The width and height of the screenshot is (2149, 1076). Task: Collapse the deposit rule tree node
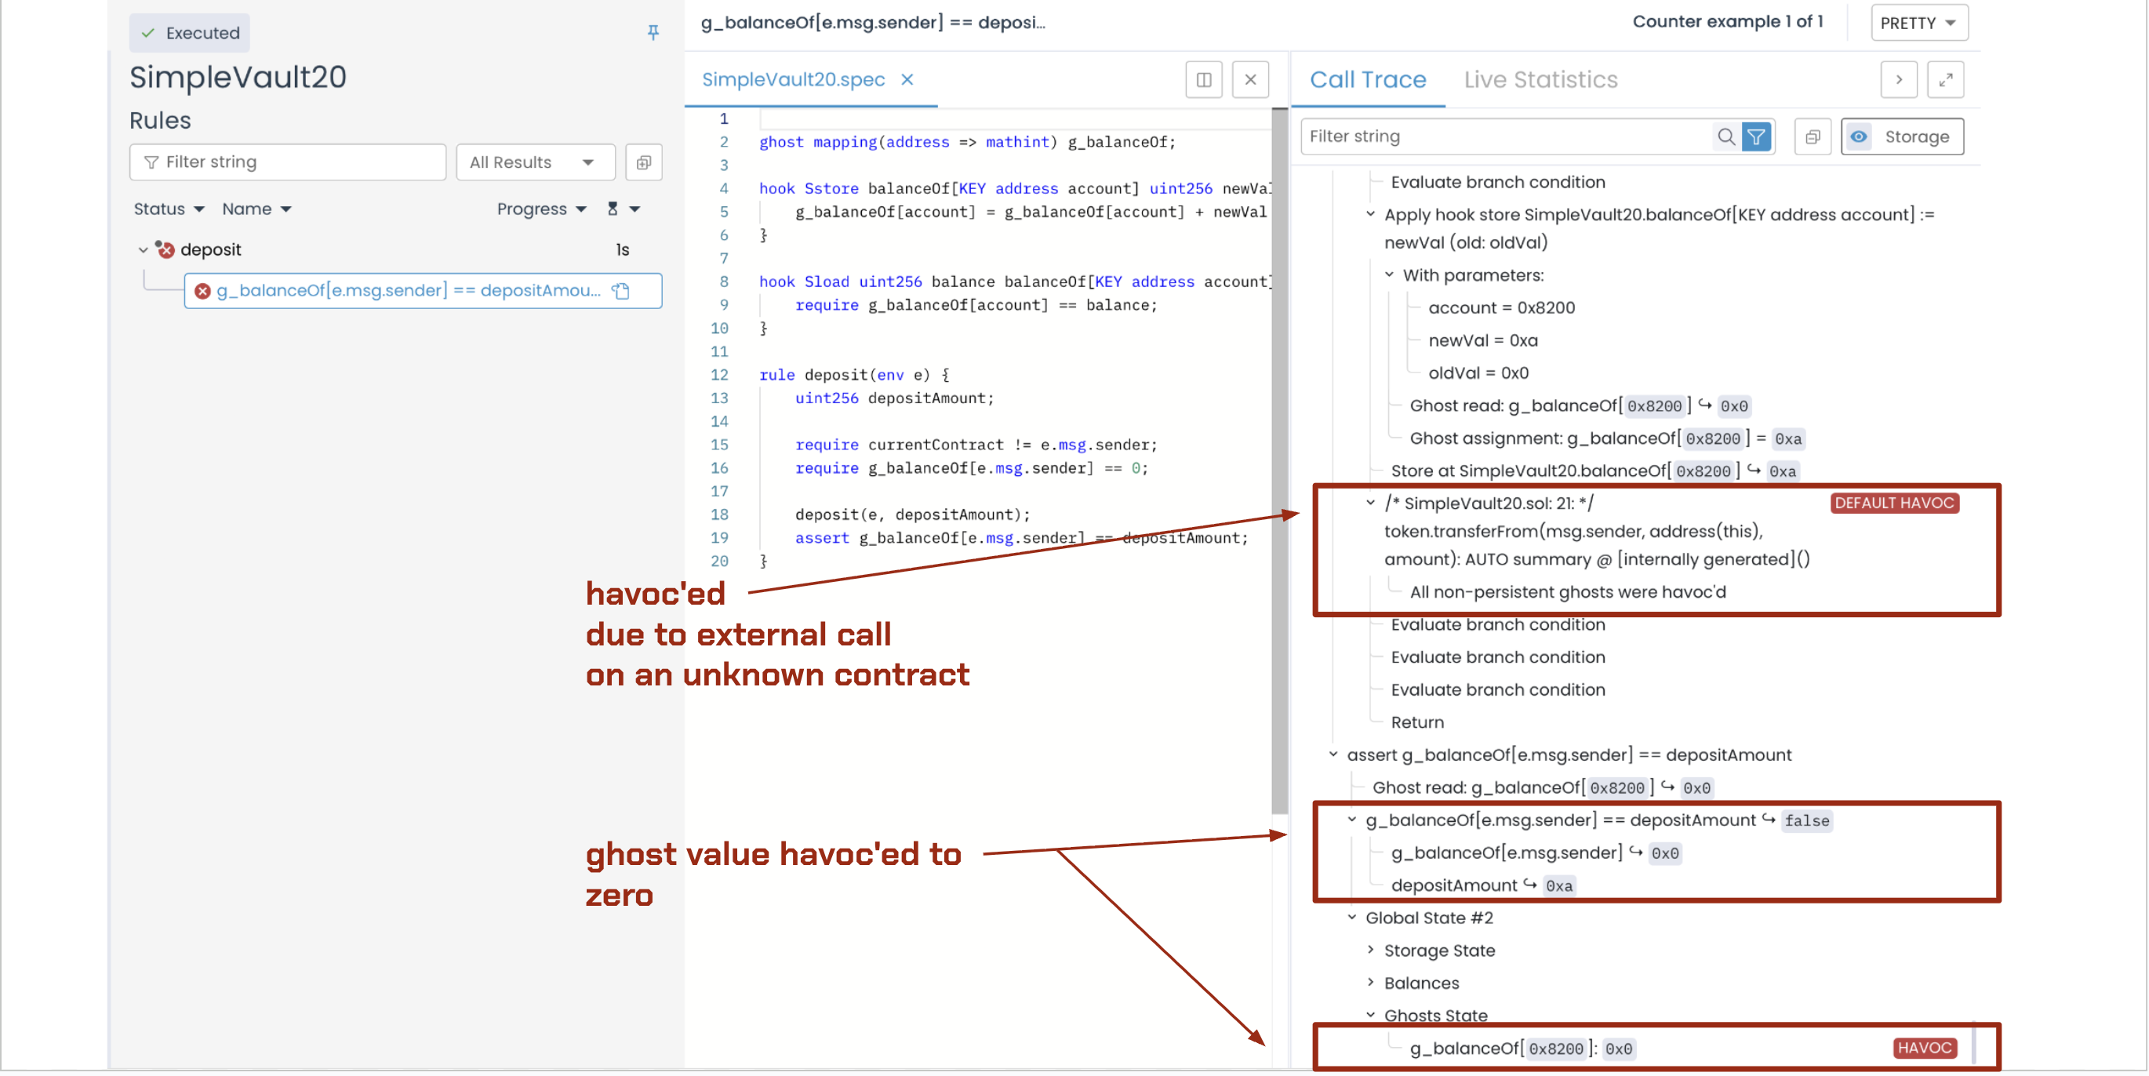point(143,249)
